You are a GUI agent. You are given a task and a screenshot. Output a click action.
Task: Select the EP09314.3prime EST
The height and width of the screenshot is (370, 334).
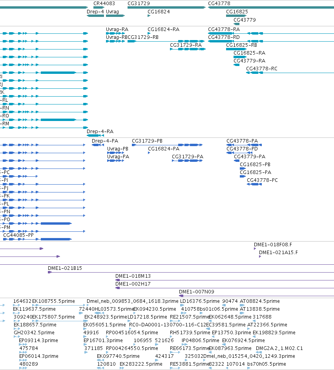pyautogui.click(x=23, y=344)
